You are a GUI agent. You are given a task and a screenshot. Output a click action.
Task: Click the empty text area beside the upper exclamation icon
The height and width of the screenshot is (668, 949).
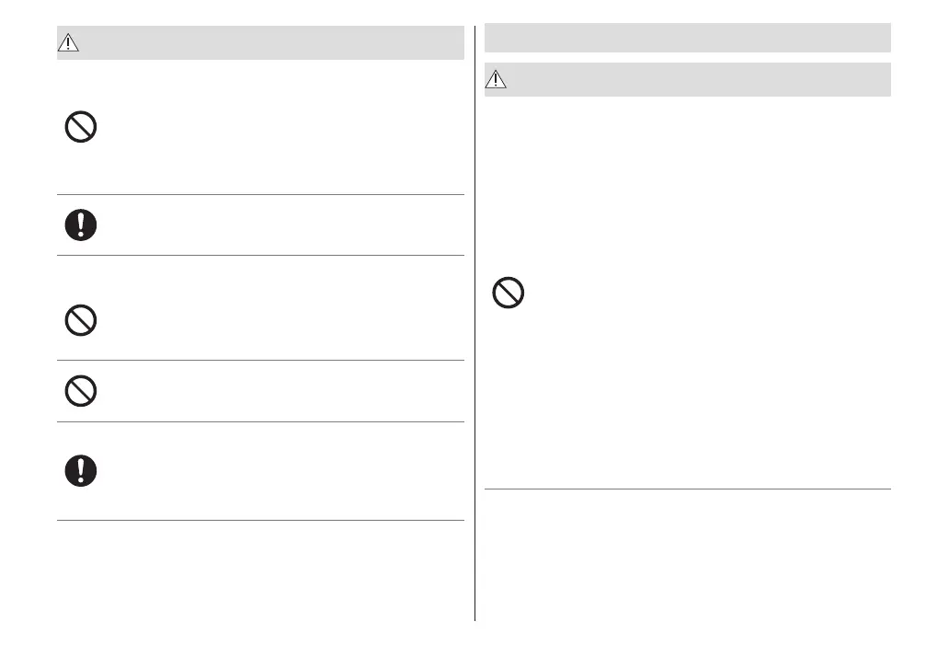(x=276, y=225)
